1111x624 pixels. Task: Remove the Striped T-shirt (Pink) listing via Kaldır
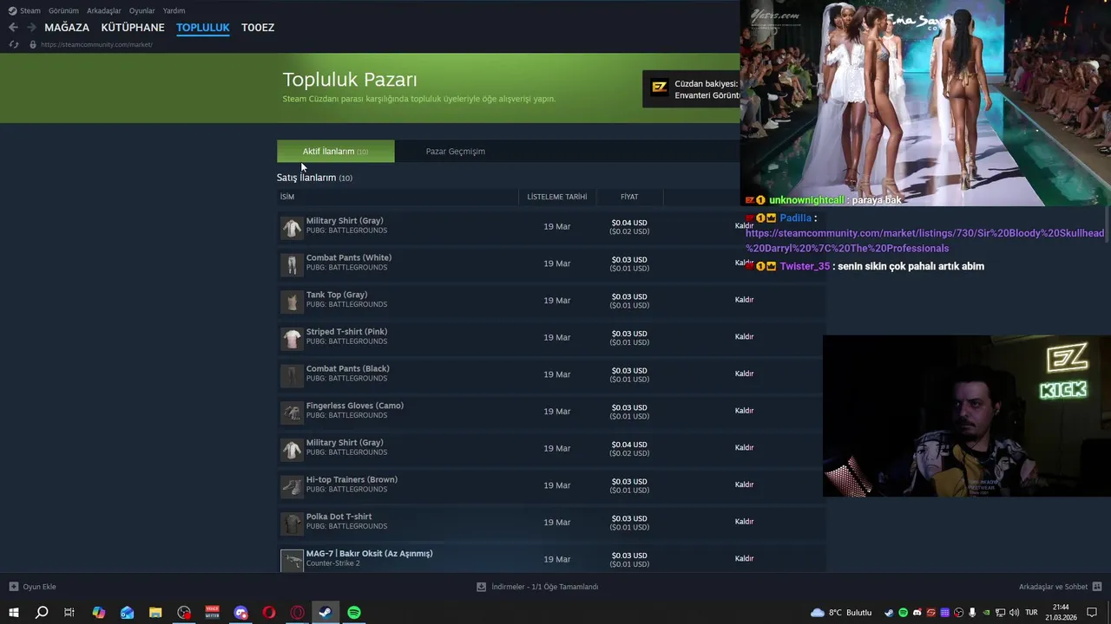pos(744,337)
